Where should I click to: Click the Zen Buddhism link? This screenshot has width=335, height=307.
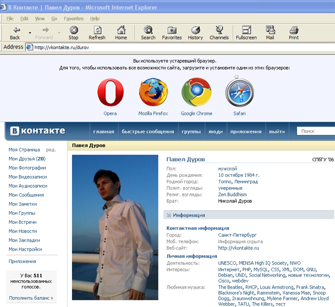pos(232,194)
